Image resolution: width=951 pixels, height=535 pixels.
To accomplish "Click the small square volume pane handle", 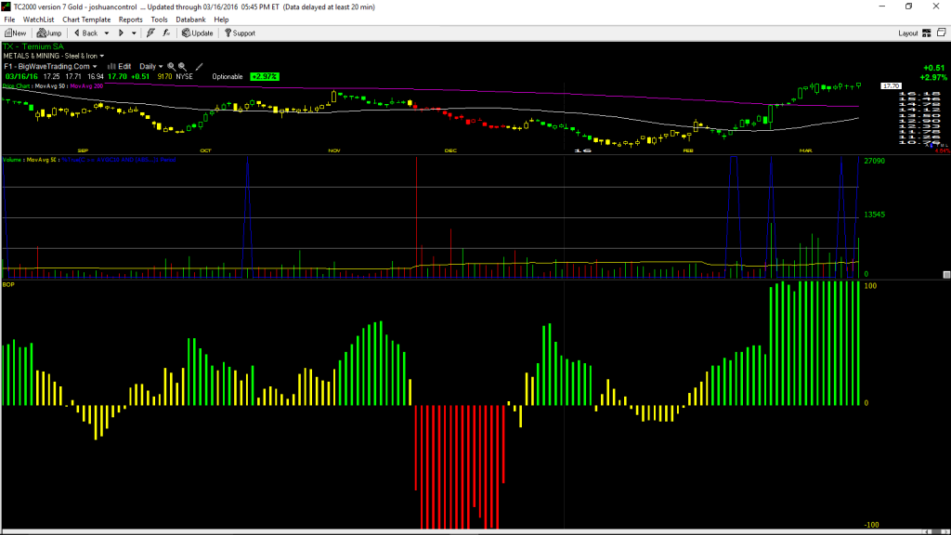I will (946, 275).
